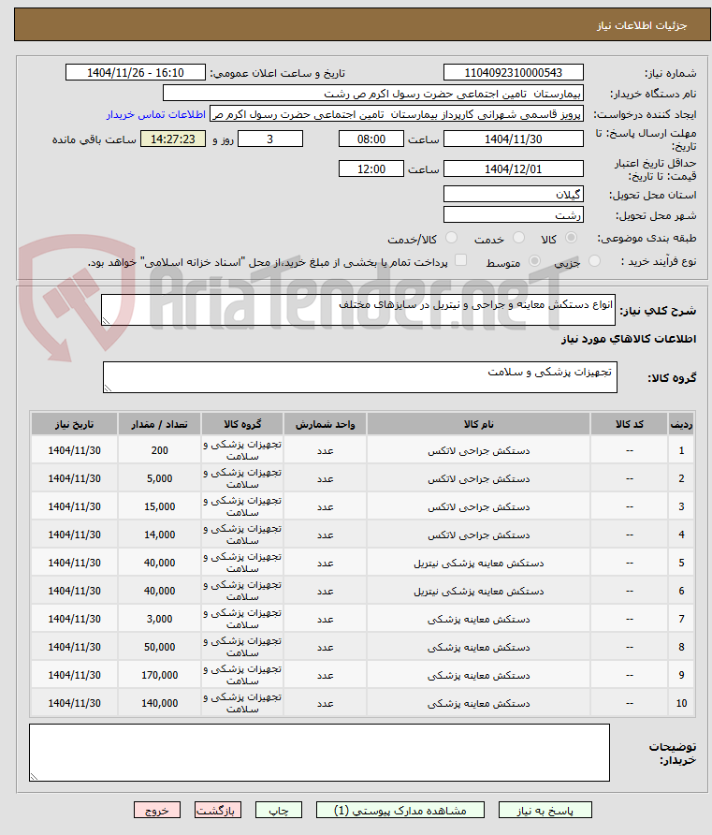Click the شهر محل تحویل field رشت

(x=513, y=214)
